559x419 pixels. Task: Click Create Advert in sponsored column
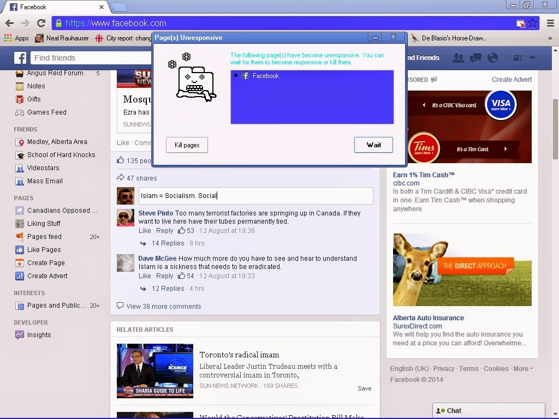click(512, 80)
